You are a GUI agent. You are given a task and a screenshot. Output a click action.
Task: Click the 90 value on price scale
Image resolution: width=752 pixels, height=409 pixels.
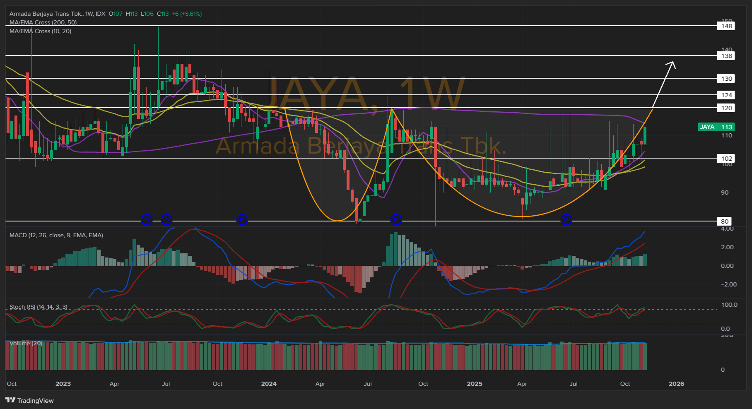click(x=725, y=192)
